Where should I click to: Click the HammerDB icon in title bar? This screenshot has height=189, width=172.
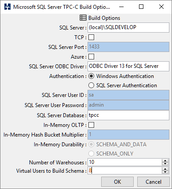click(x=7, y=7)
